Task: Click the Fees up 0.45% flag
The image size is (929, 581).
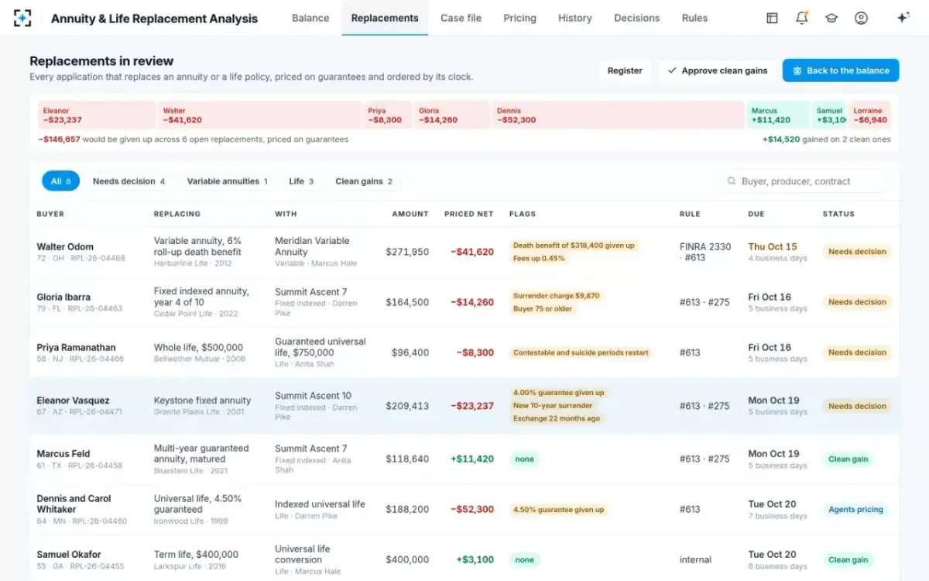Action: pyautogui.click(x=539, y=259)
